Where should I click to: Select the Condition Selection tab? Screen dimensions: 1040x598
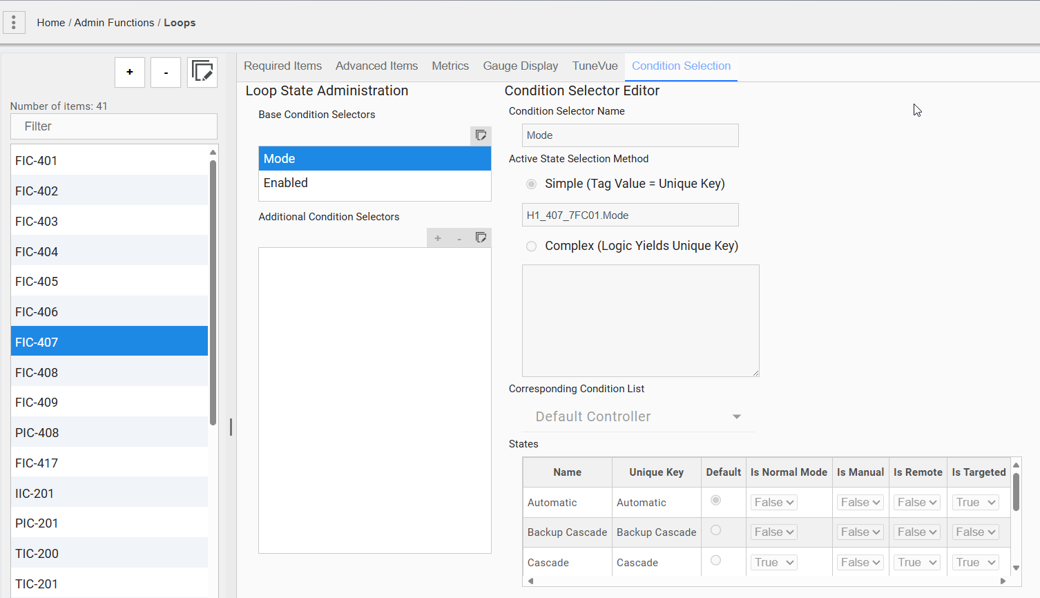[x=681, y=66]
